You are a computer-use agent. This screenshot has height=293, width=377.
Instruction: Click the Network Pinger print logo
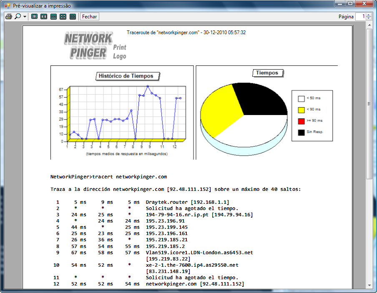[x=95, y=46]
